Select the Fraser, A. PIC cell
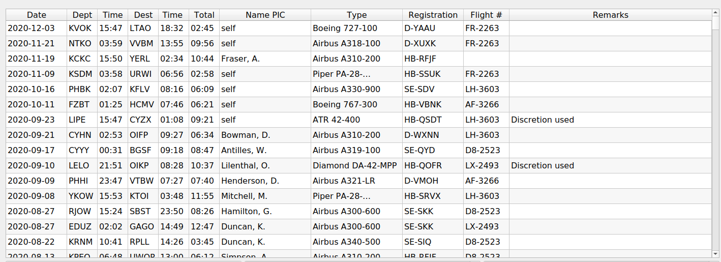The width and height of the screenshot is (721, 262). (x=265, y=59)
